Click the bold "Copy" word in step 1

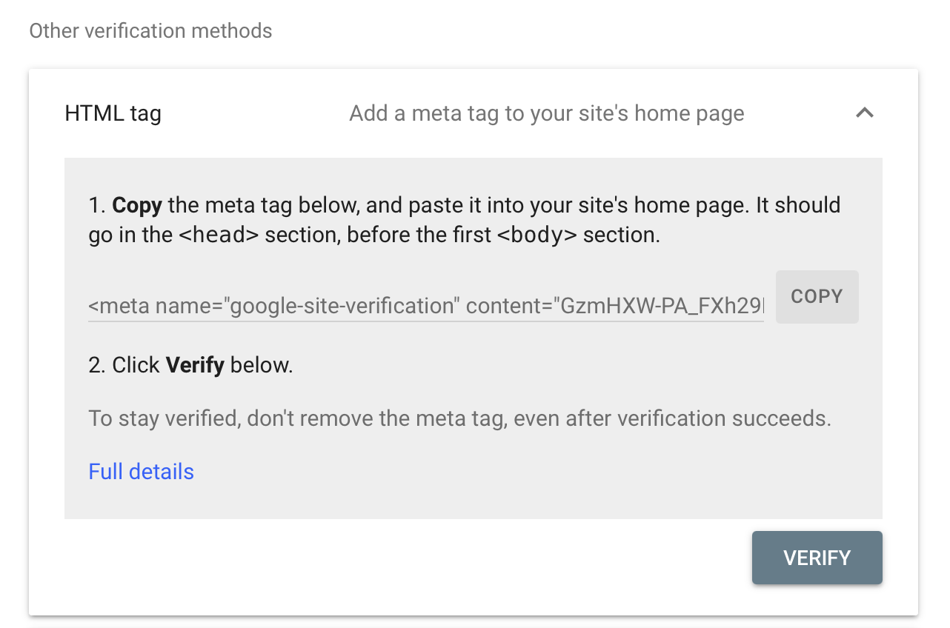click(137, 205)
